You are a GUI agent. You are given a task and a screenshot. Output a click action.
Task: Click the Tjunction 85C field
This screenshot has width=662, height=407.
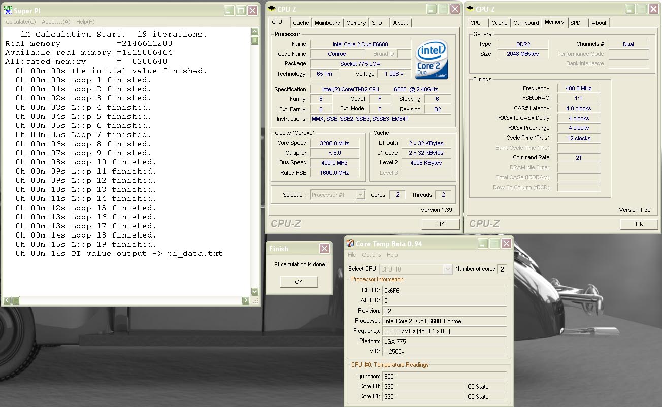coord(444,376)
